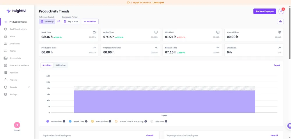Open the Alerts sidebar item
The width and height of the screenshot is (291, 139).
12,36
